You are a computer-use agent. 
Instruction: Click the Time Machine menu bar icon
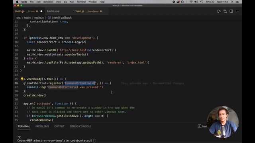pos(202,2)
